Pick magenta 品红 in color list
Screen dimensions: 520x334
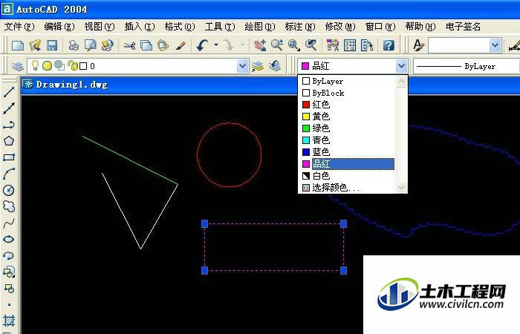348,164
